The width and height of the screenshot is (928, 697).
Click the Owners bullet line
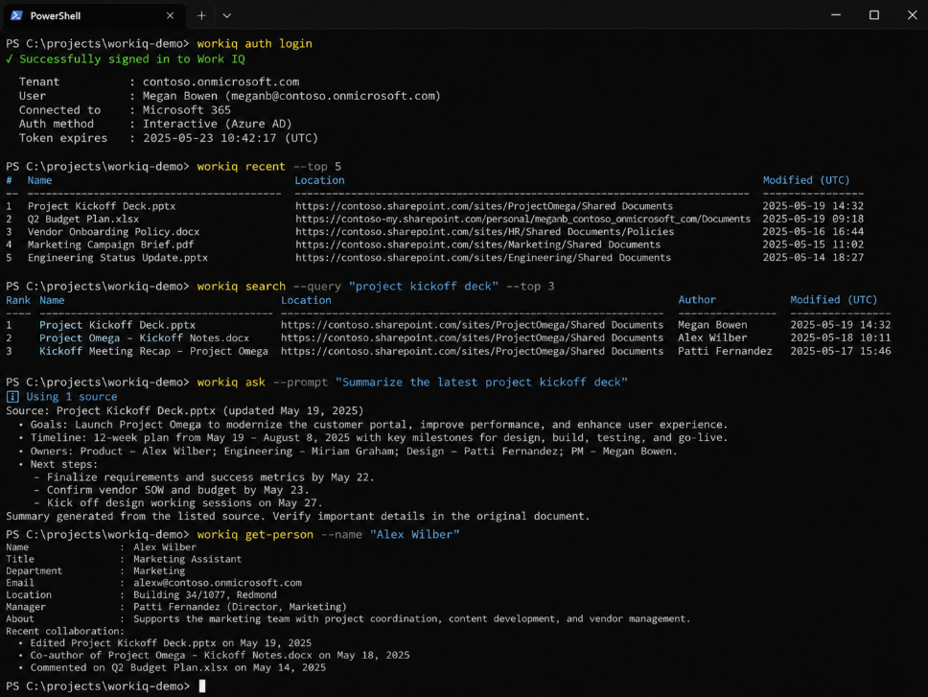pyautogui.click(x=348, y=451)
